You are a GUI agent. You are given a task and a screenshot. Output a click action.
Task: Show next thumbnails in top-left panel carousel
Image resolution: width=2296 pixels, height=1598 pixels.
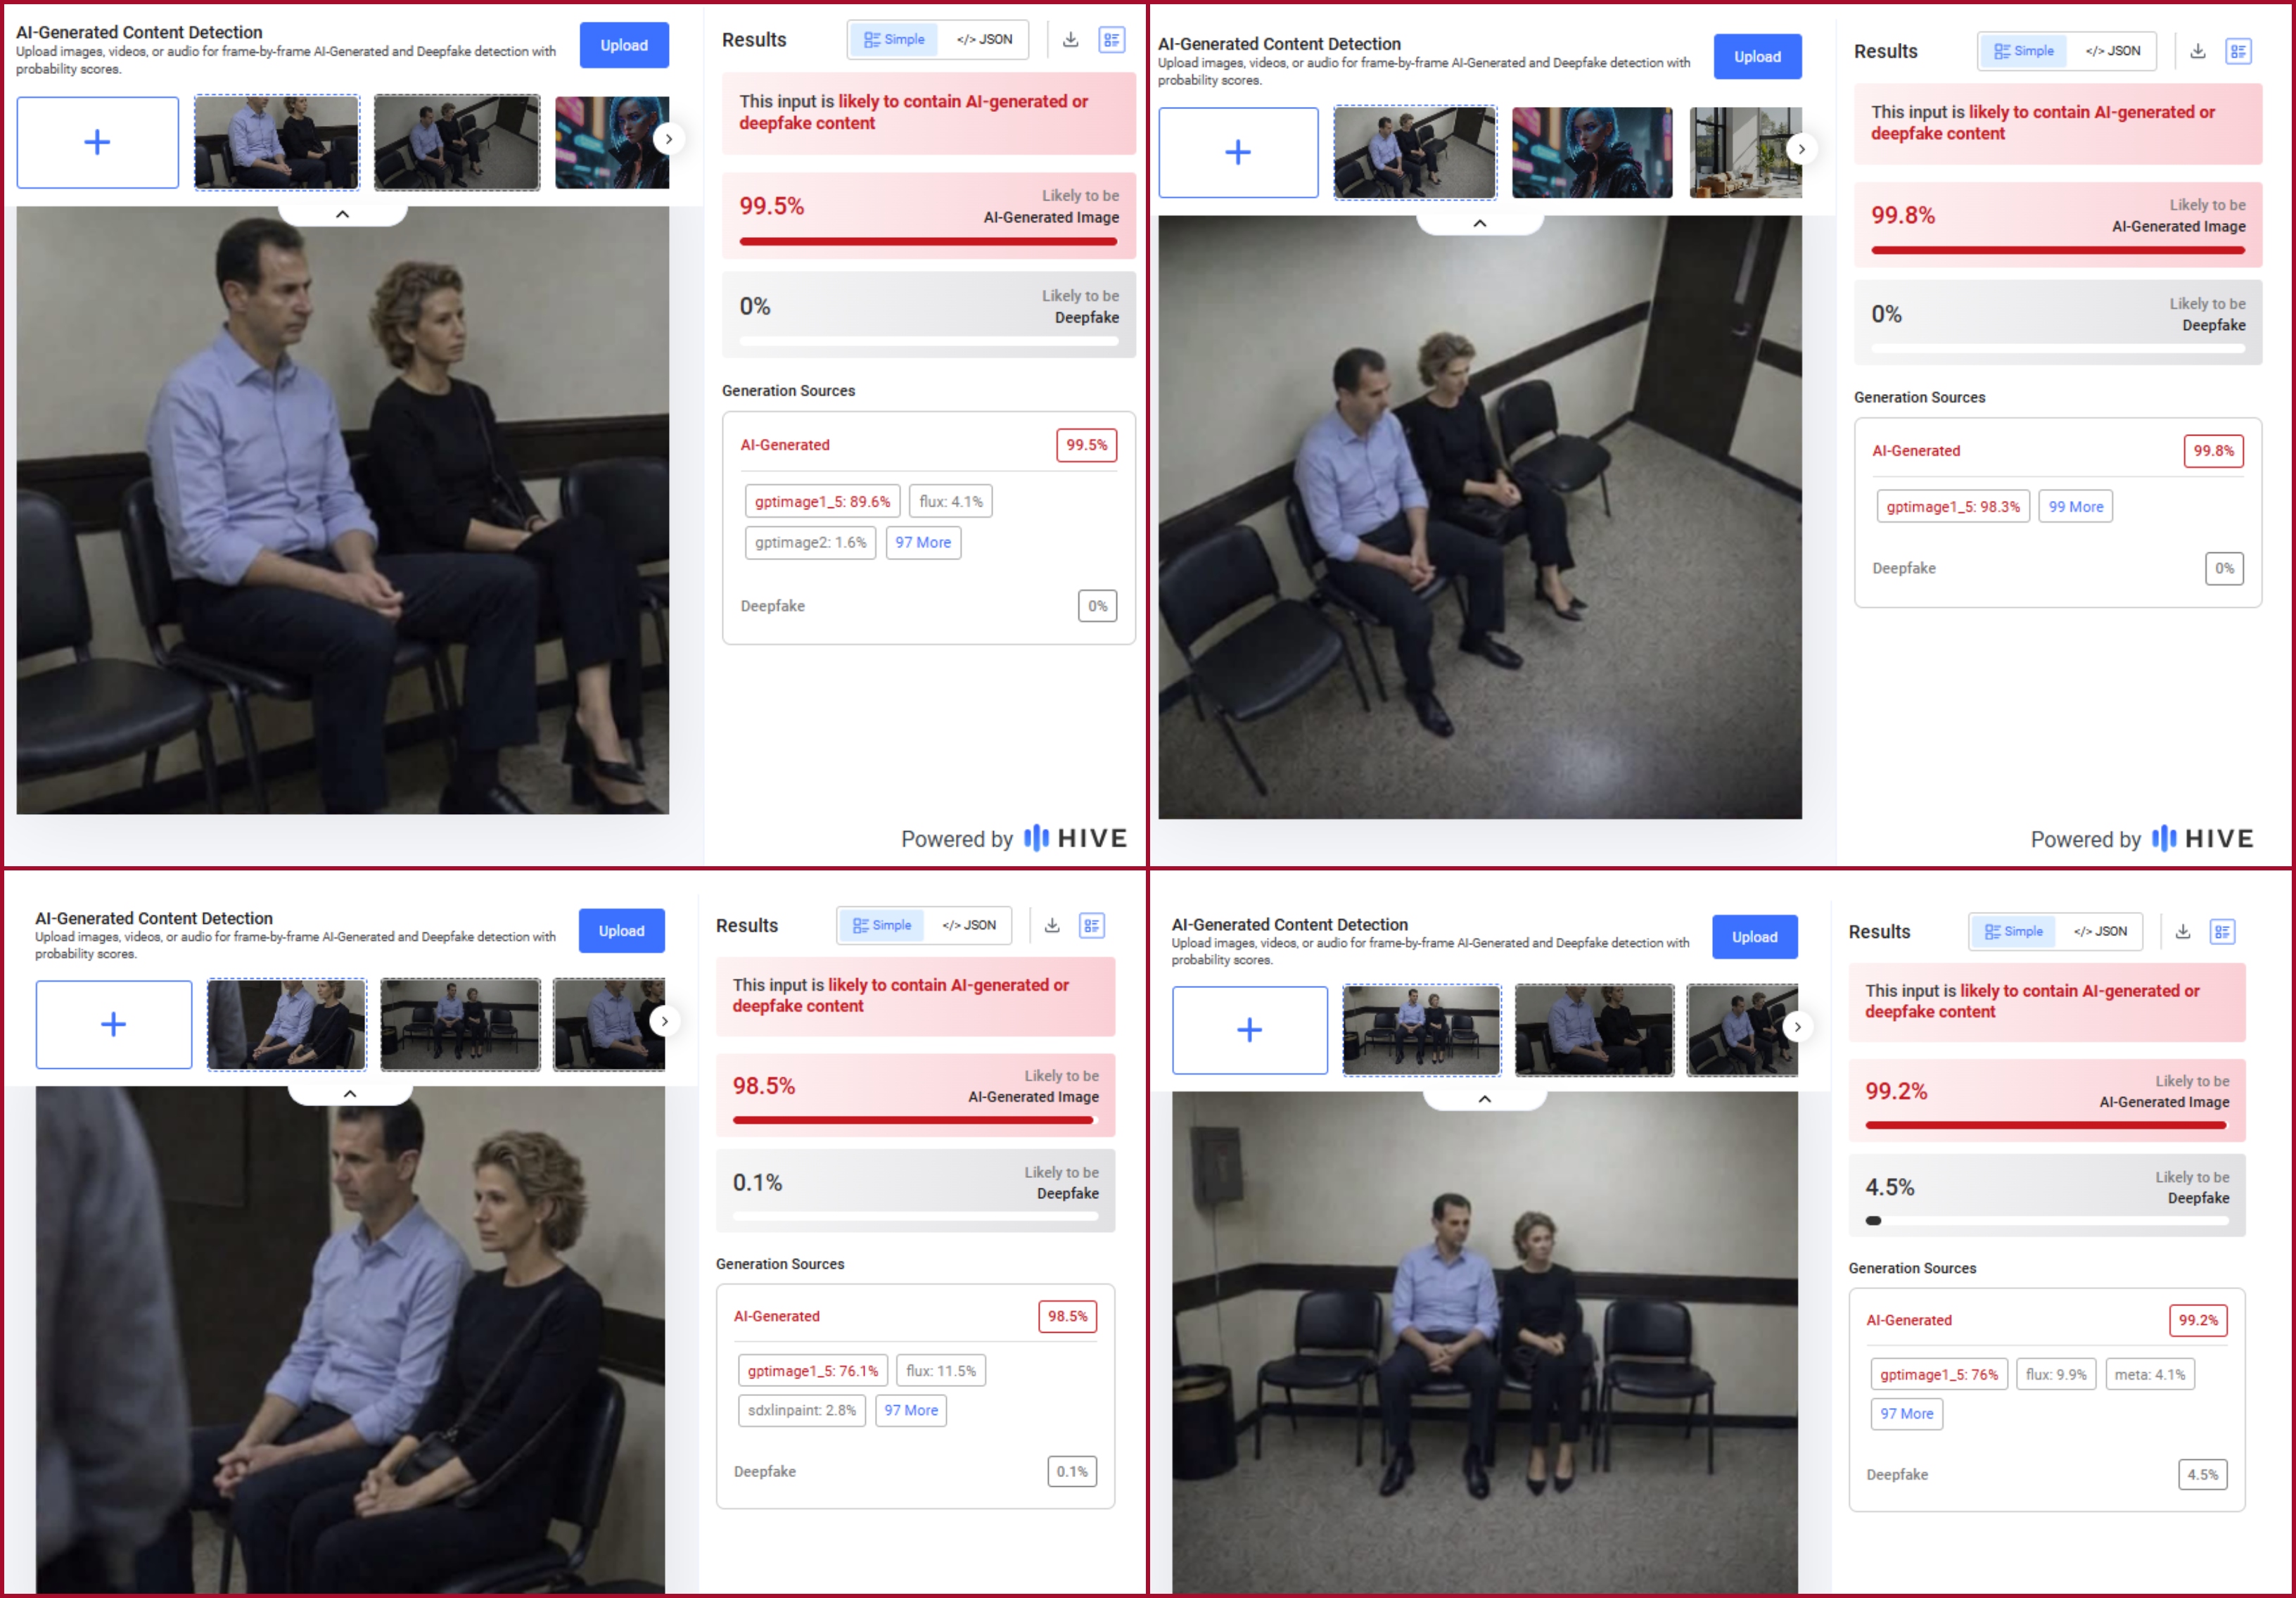[x=668, y=139]
